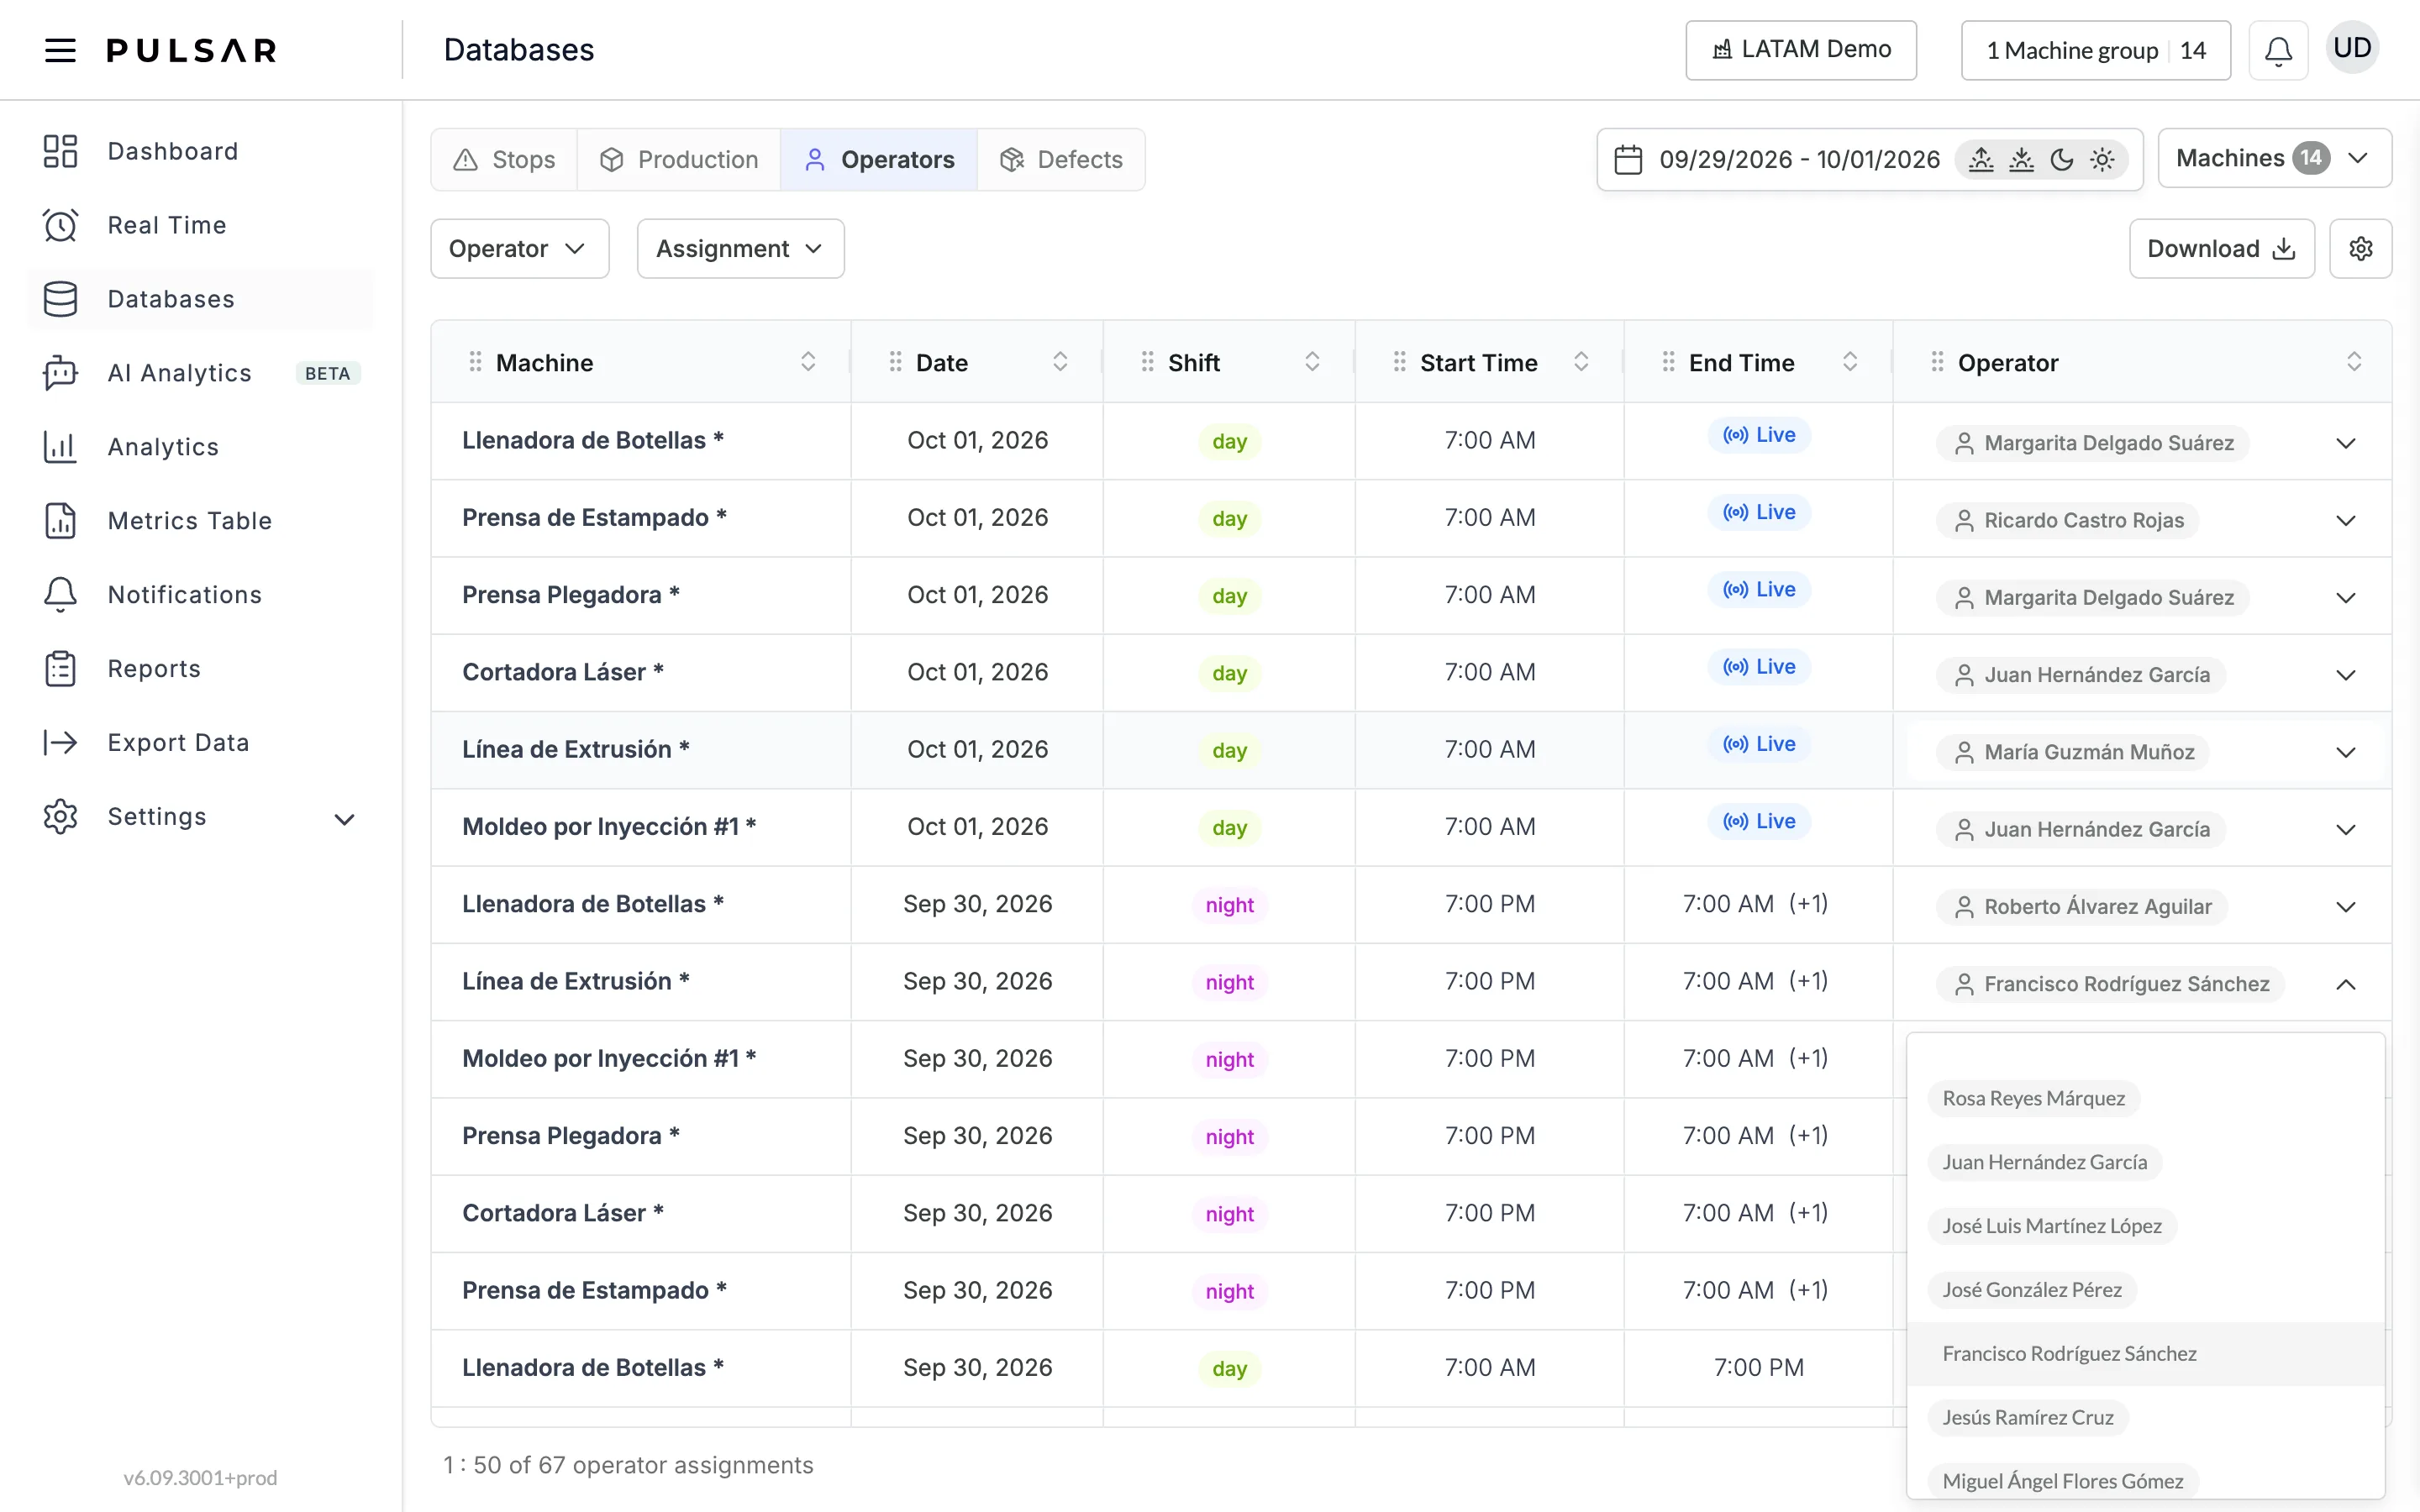
Task: Expand operator dropdown in Cortadora Láser Oct 01 row
Action: coord(2345,675)
